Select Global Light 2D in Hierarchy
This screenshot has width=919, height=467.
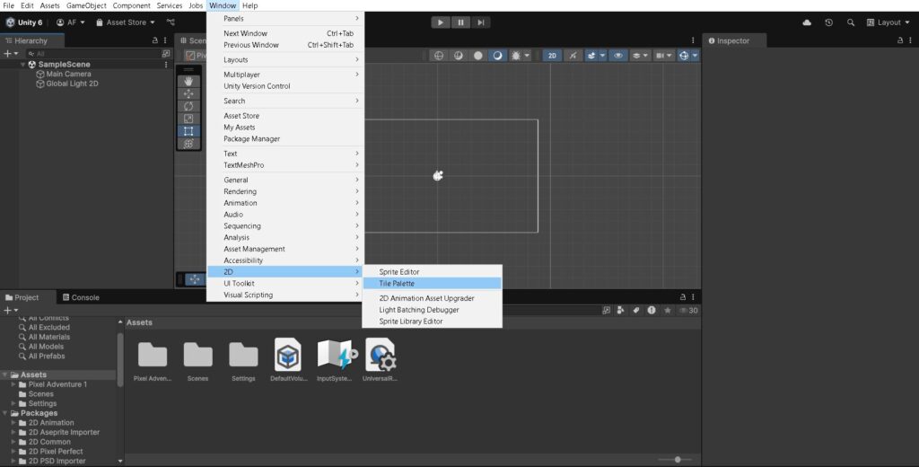(66, 84)
